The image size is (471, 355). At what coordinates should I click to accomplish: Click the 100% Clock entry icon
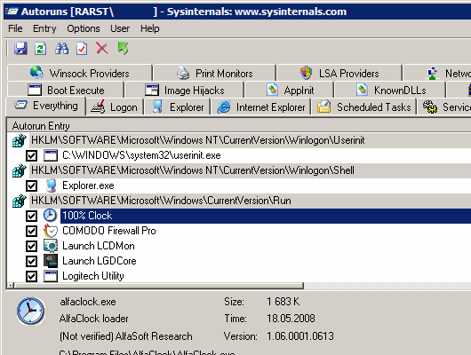(50, 216)
